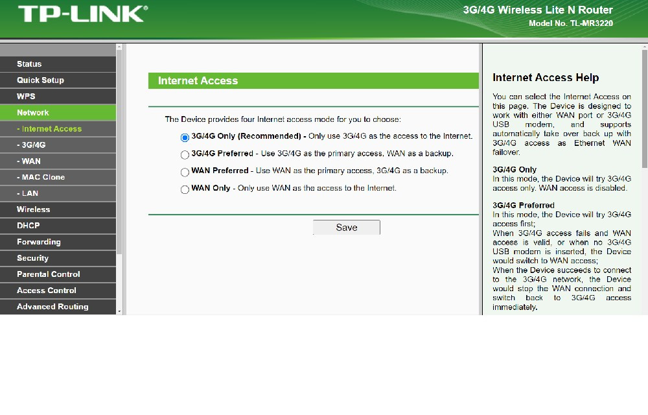Open the Status menu page
Image resolution: width=648 pixels, height=415 pixels.
[29, 64]
